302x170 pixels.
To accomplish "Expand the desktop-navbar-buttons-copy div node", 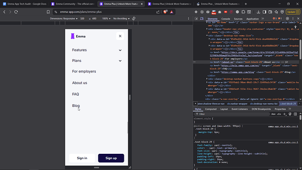I will (207, 79).
